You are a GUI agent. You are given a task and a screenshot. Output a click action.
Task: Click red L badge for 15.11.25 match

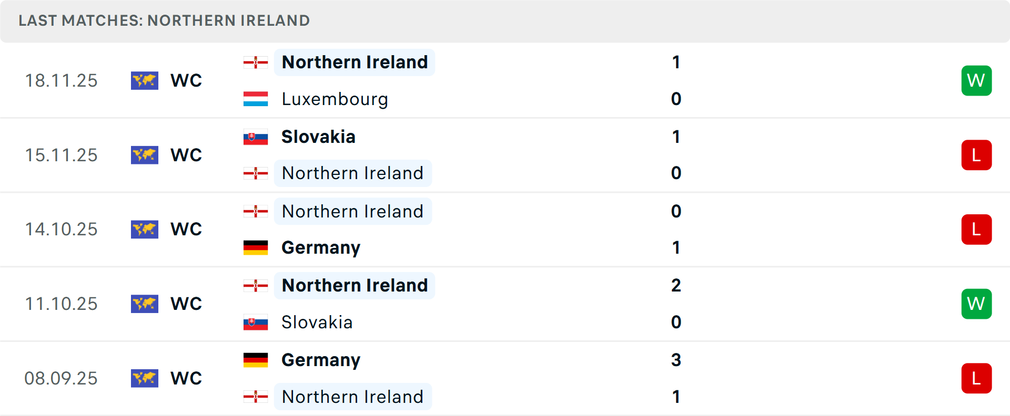pos(976,155)
